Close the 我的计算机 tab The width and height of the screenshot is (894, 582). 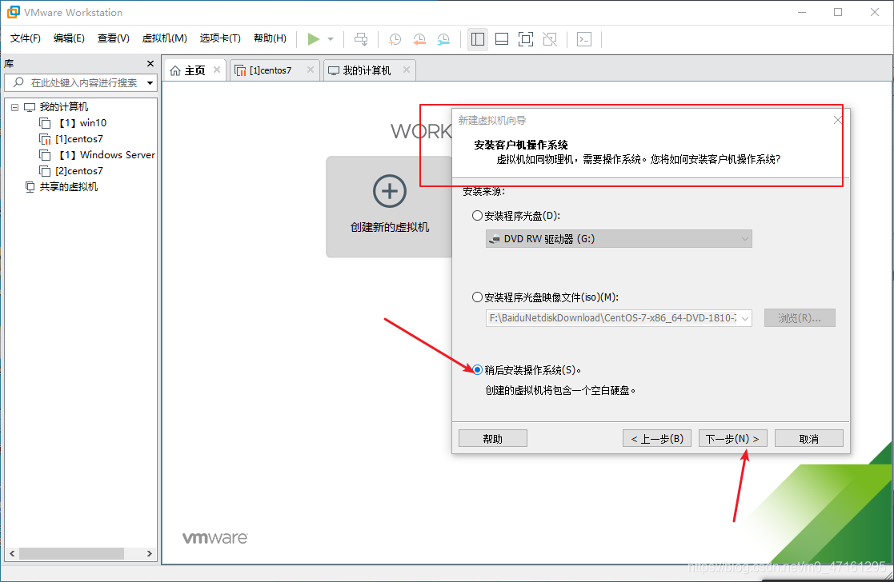click(x=407, y=70)
